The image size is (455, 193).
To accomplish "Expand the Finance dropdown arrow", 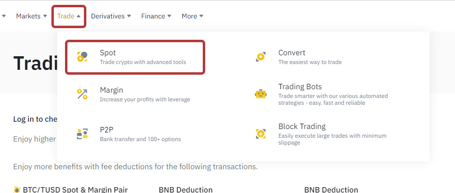I will (x=169, y=16).
